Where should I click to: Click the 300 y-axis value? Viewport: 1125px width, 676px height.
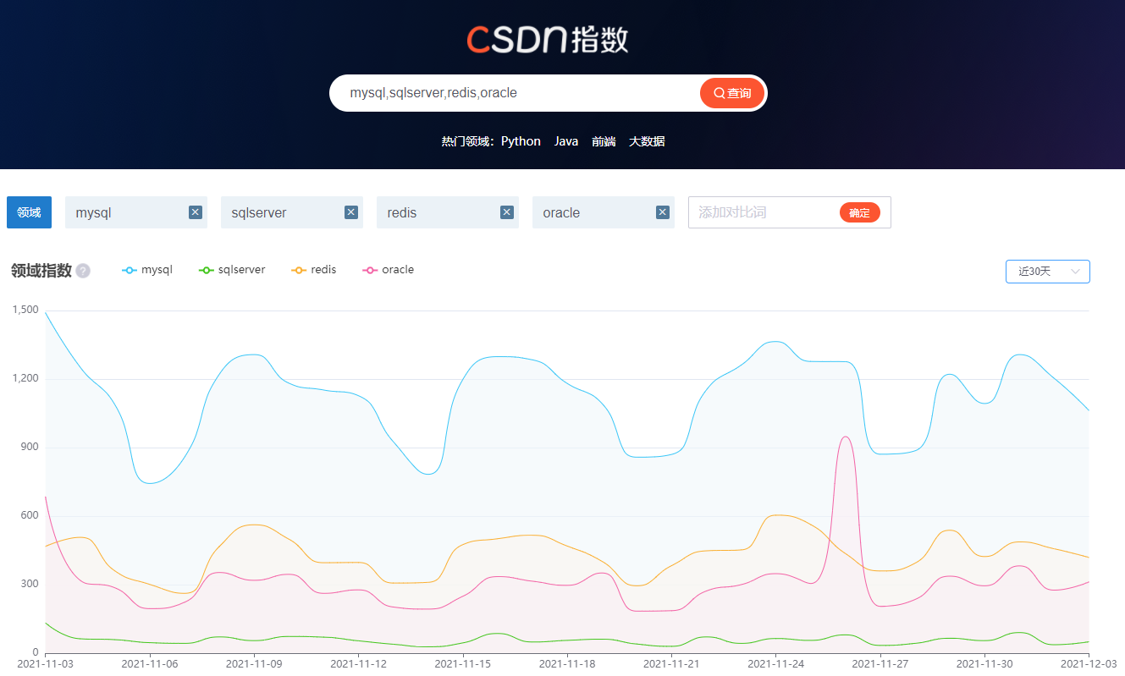pos(30,584)
